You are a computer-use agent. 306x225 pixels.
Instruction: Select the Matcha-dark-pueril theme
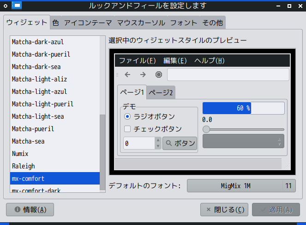tap(55, 54)
